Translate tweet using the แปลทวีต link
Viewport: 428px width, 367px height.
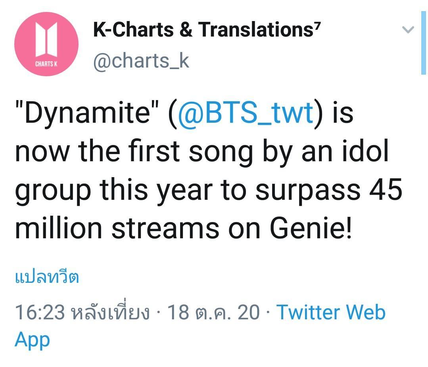coord(47,277)
